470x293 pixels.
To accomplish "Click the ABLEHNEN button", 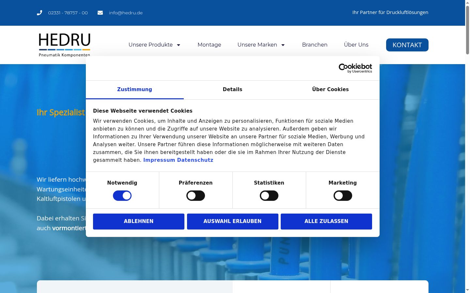I will (139, 221).
